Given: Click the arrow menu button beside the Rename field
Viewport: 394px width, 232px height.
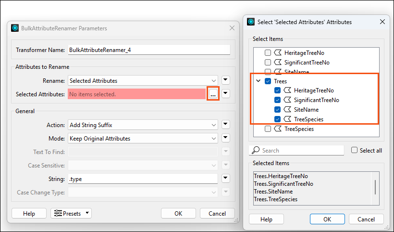Looking at the screenshot, I should pos(226,80).
